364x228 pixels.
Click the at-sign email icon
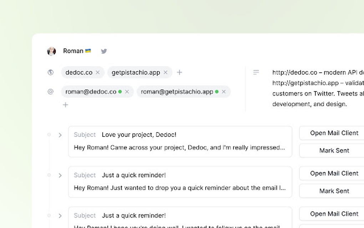[50, 92]
